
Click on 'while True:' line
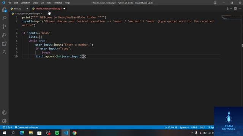tap(38, 41)
